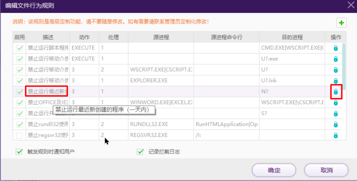The height and width of the screenshot is (181, 357).
Task: Click the 取消 button
Action: (327, 170)
